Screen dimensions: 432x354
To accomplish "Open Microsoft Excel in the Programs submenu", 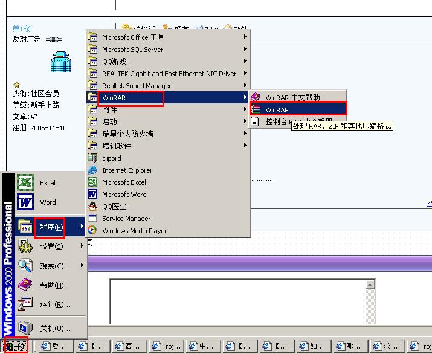I will pyautogui.click(x=168, y=182).
